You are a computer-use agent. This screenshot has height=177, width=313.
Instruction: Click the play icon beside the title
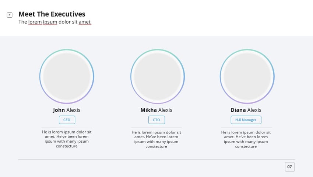[10, 15]
